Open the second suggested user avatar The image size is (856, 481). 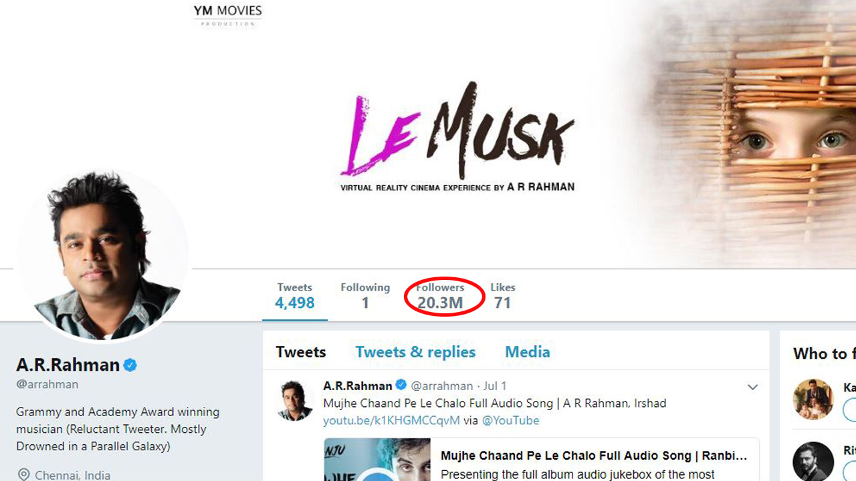click(813, 461)
